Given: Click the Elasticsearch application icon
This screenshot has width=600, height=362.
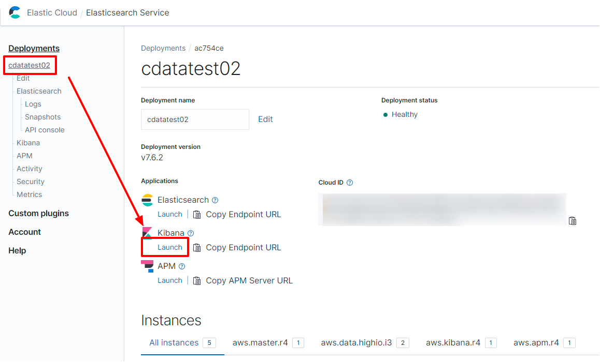Looking at the screenshot, I should point(147,200).
